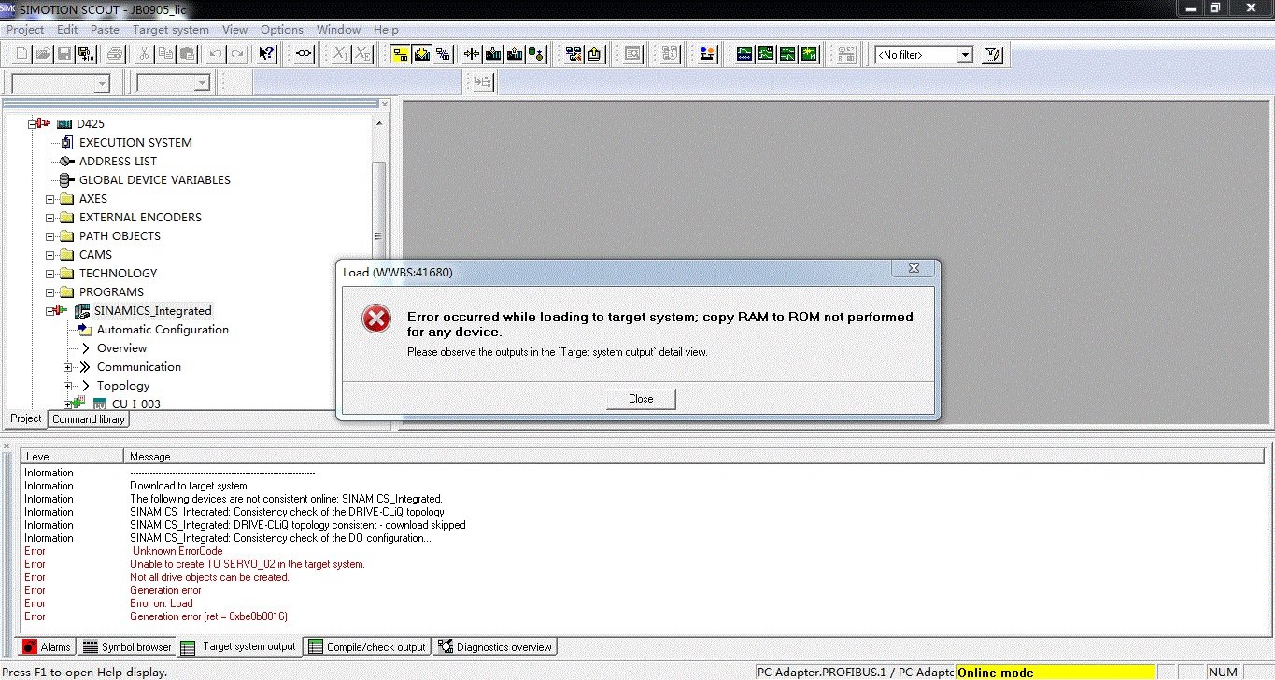The width and height of the screenshot is (1275, 680).
Task: Collapse the SINAMICS_Integrated node
Action: click(50, 311)
